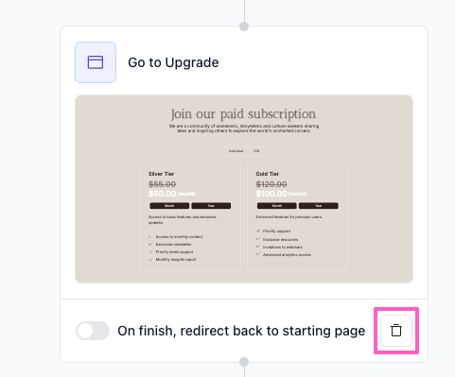Toggle redirect back to starting page
455x377 pixels.
pyautogui.click(x=93, y=331)
